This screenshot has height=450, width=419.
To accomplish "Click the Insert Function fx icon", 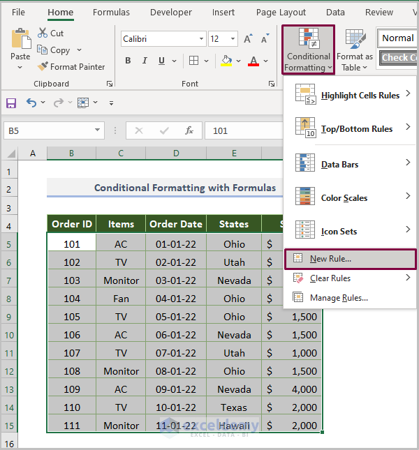I will 189,130.
